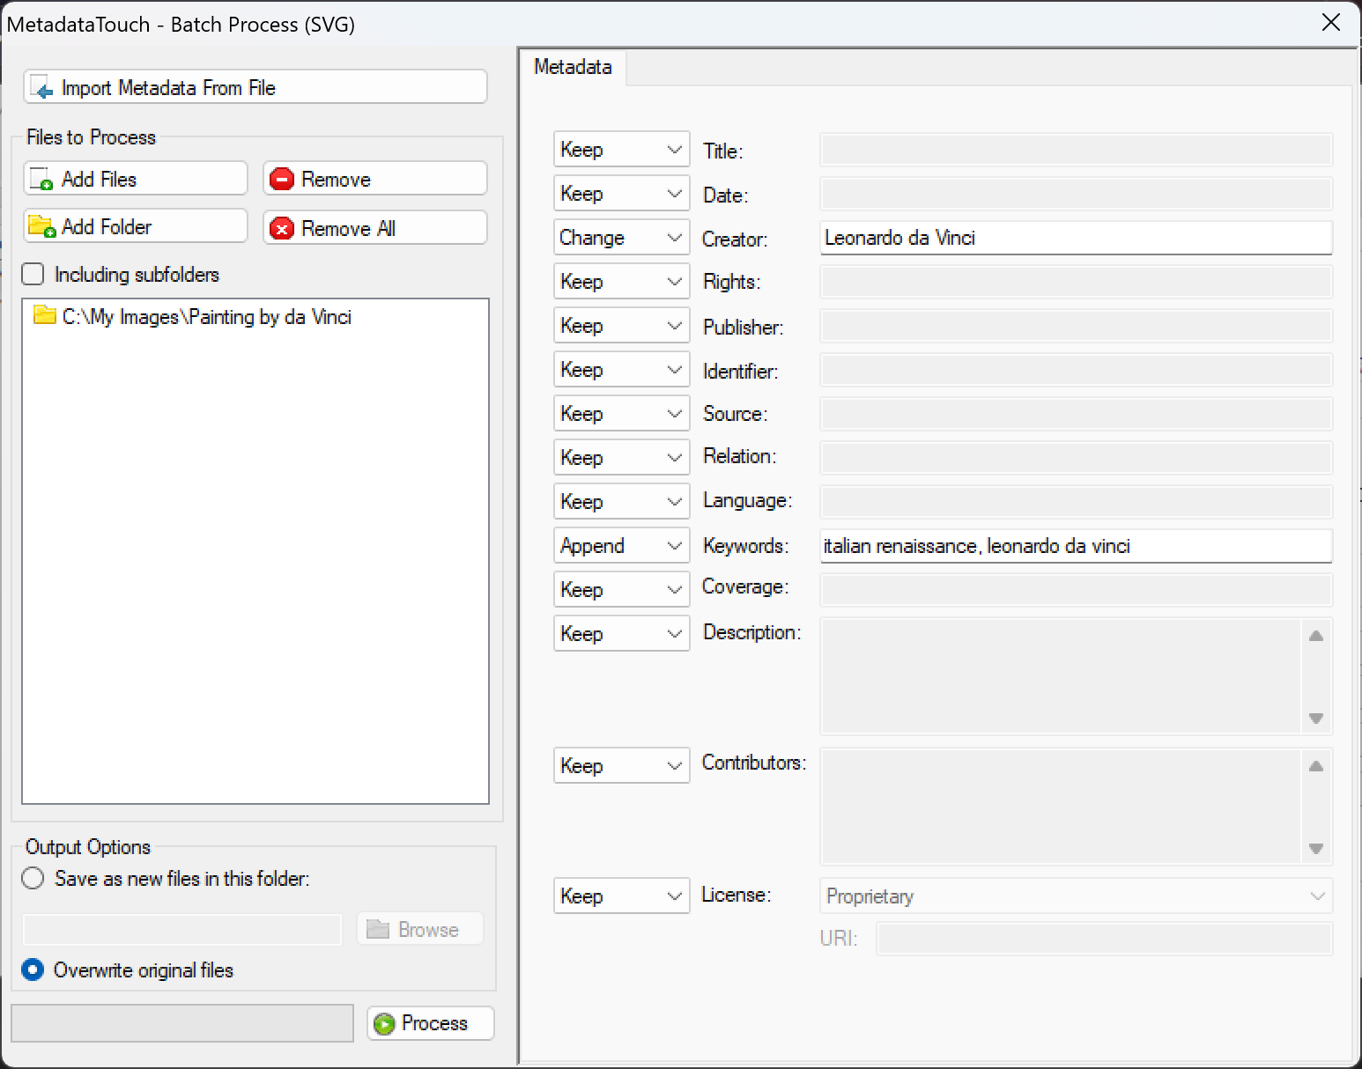Click the green Process play icon
This screenshot has width=1362, height=1069.
[384, 1023]
